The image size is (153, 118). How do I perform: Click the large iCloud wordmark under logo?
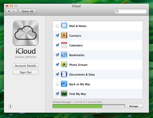click(x=26, y=51)
